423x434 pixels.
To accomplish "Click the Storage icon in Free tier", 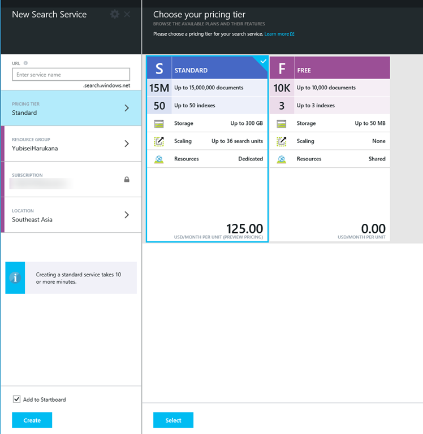I will click(282, 124).
